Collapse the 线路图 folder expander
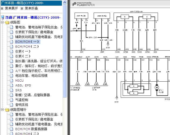The height and width of the screenshot is (135, 170). [x=2, y=22]
